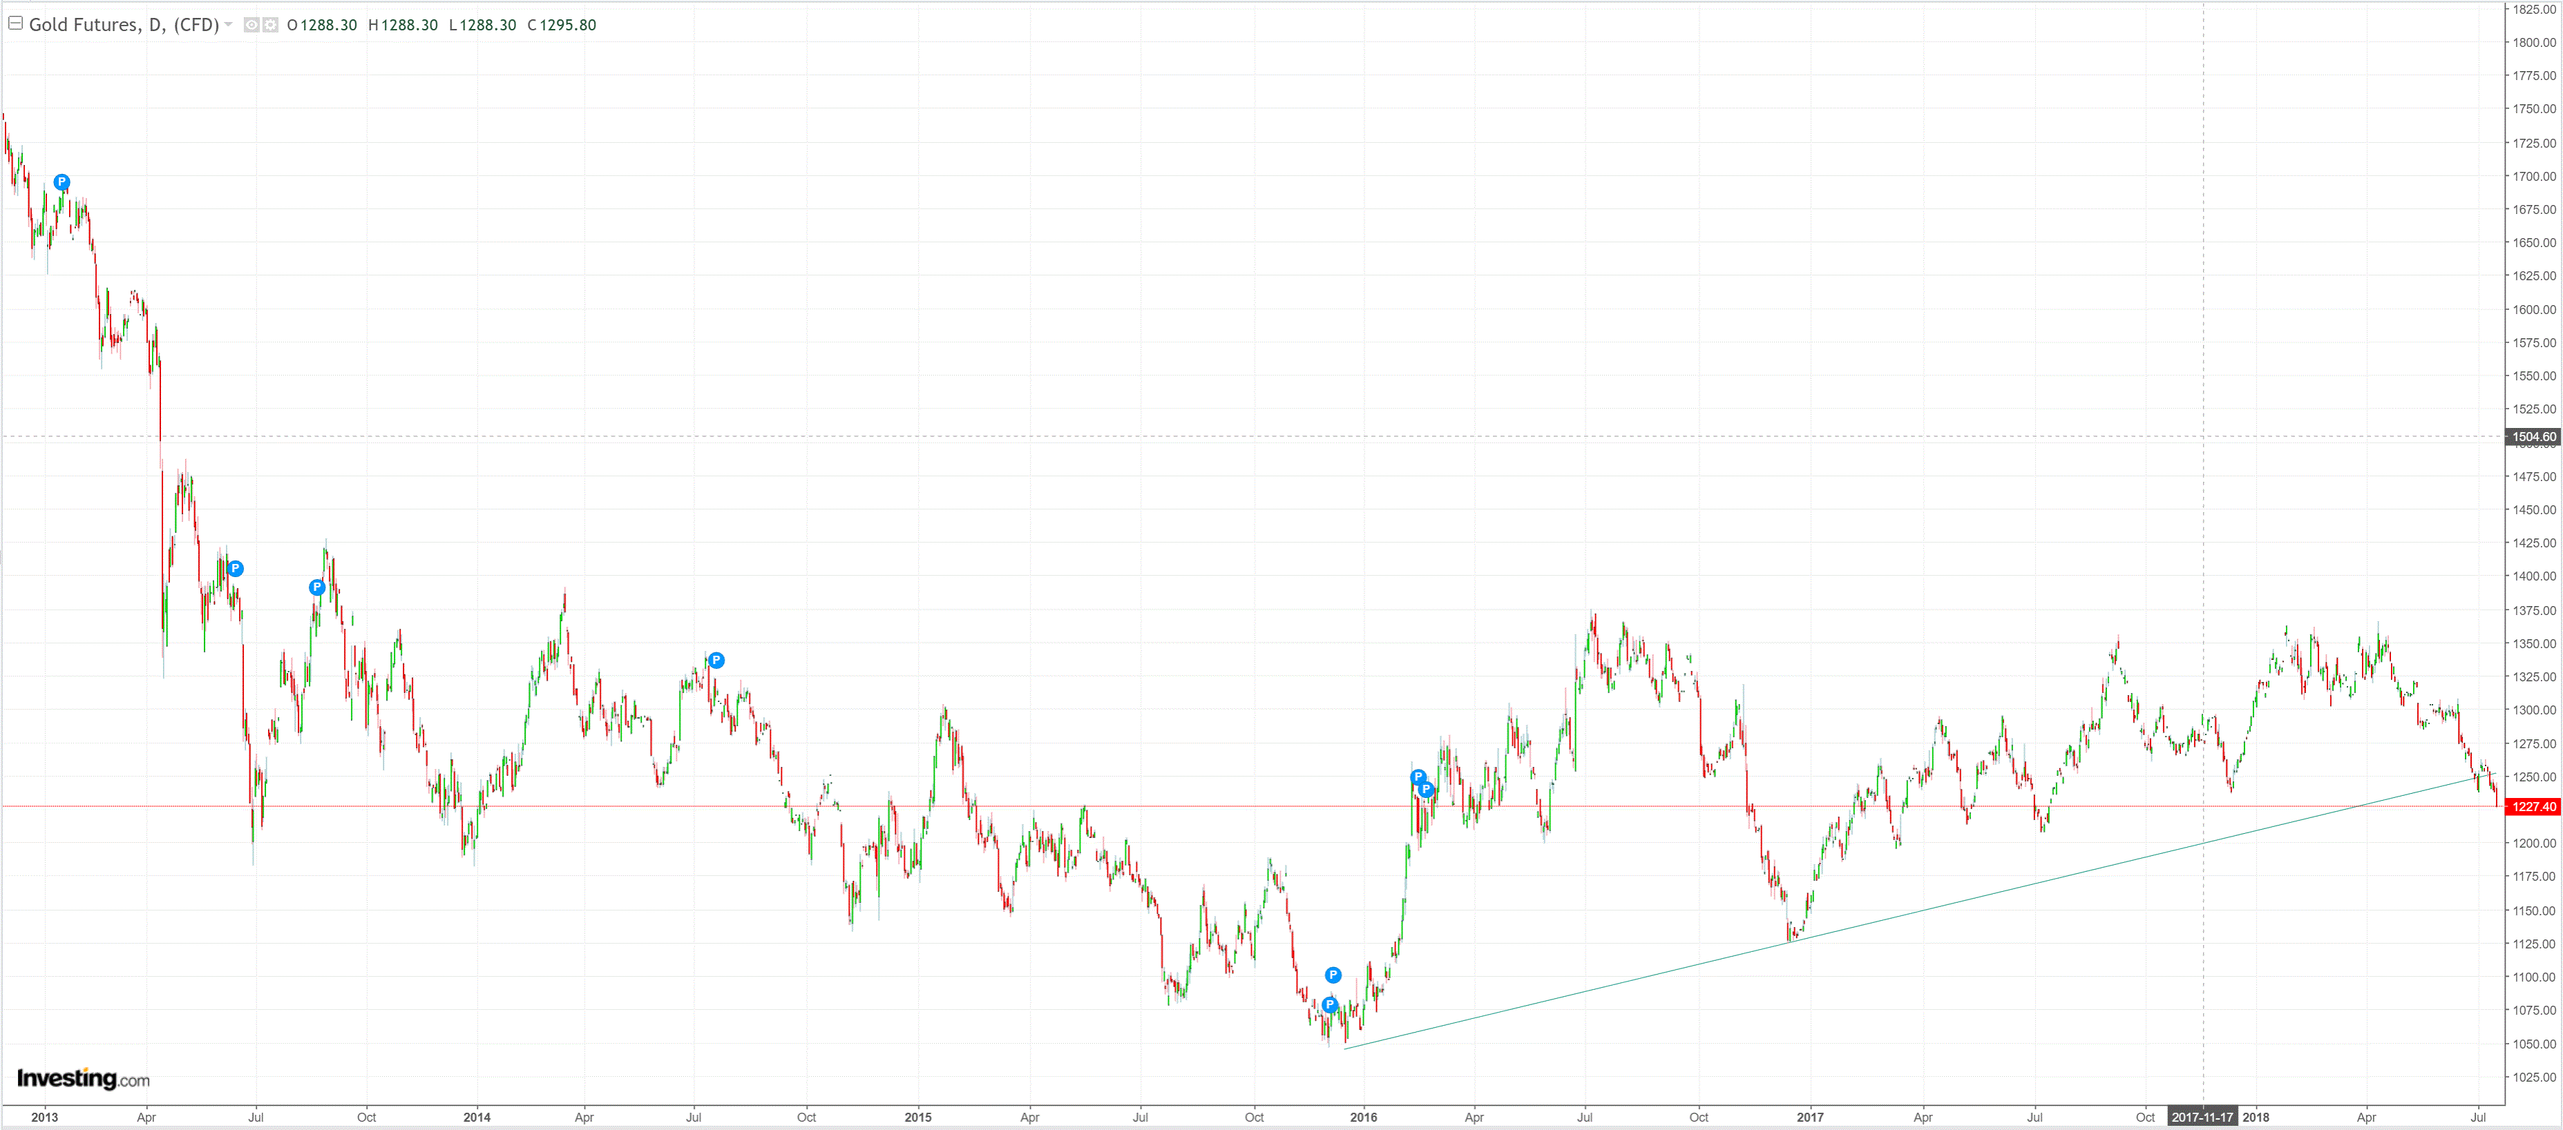This screenshot has width=2563, height=1130.
Task: Click the 2017-11-17 date label on time axis
Action: (x=2202, y=1117)
